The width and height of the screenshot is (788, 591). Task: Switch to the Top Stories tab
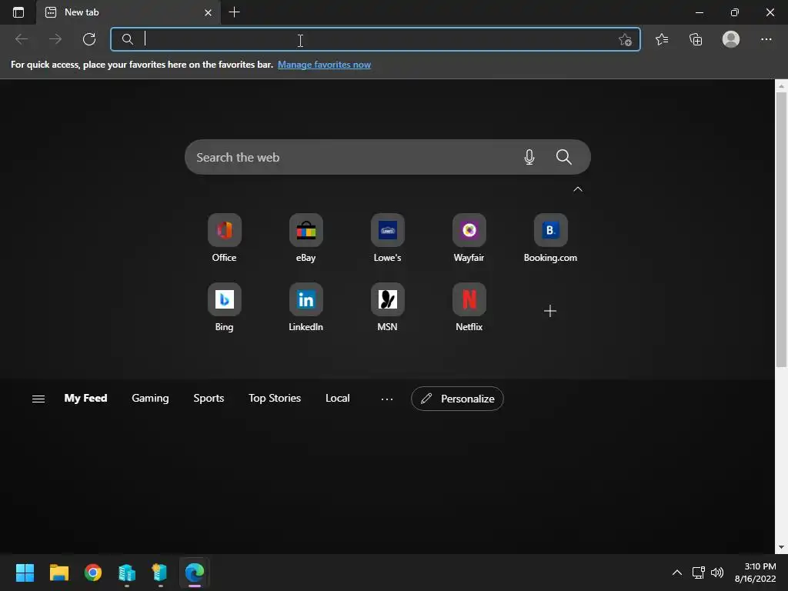pyautogui.click(x=275, y=398)
